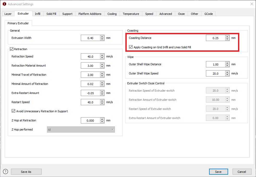Uncheck Avoid Unnecessary Retraction in Support
The height and width of the screenshot is (177, 256).
(14, 111)
